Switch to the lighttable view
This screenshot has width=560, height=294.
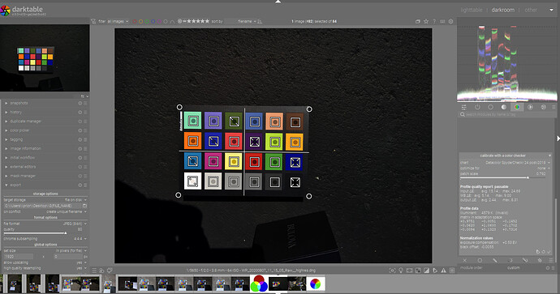click(x=471, y=10)
